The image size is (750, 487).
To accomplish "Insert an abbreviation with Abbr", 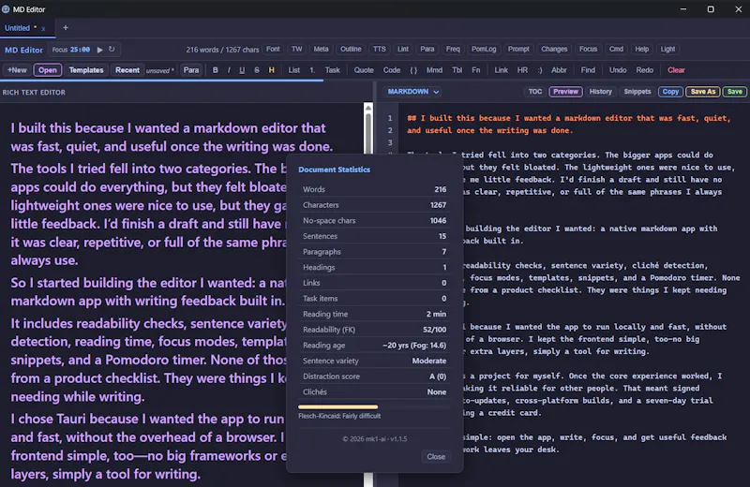I will [x=559, y=70].
